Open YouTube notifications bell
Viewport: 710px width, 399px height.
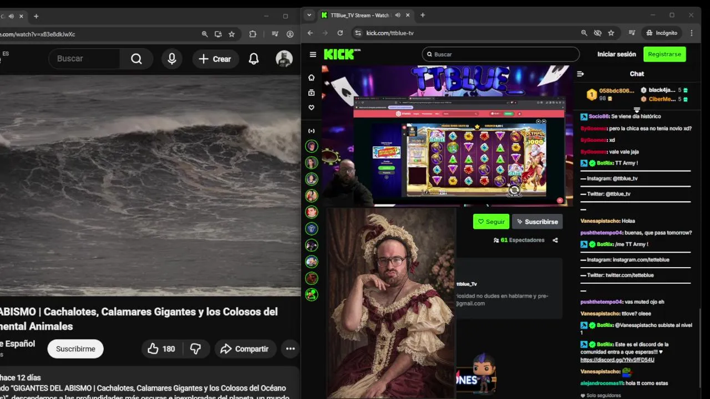point(253,59)
